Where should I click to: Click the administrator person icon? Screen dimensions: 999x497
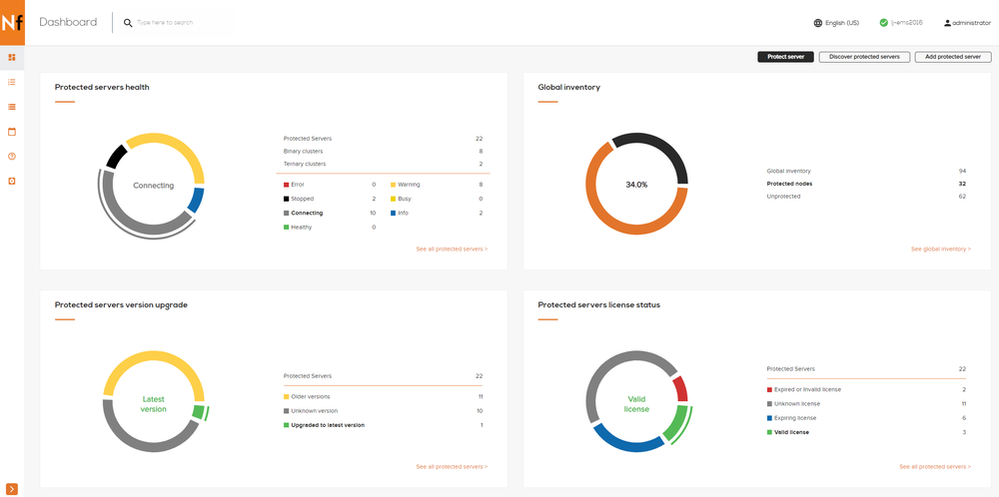(x=947, y=23)
